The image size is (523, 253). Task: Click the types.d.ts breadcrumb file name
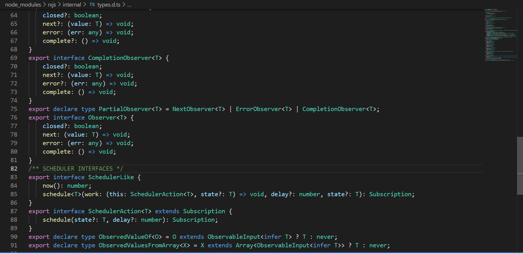(x=109, y=5)
